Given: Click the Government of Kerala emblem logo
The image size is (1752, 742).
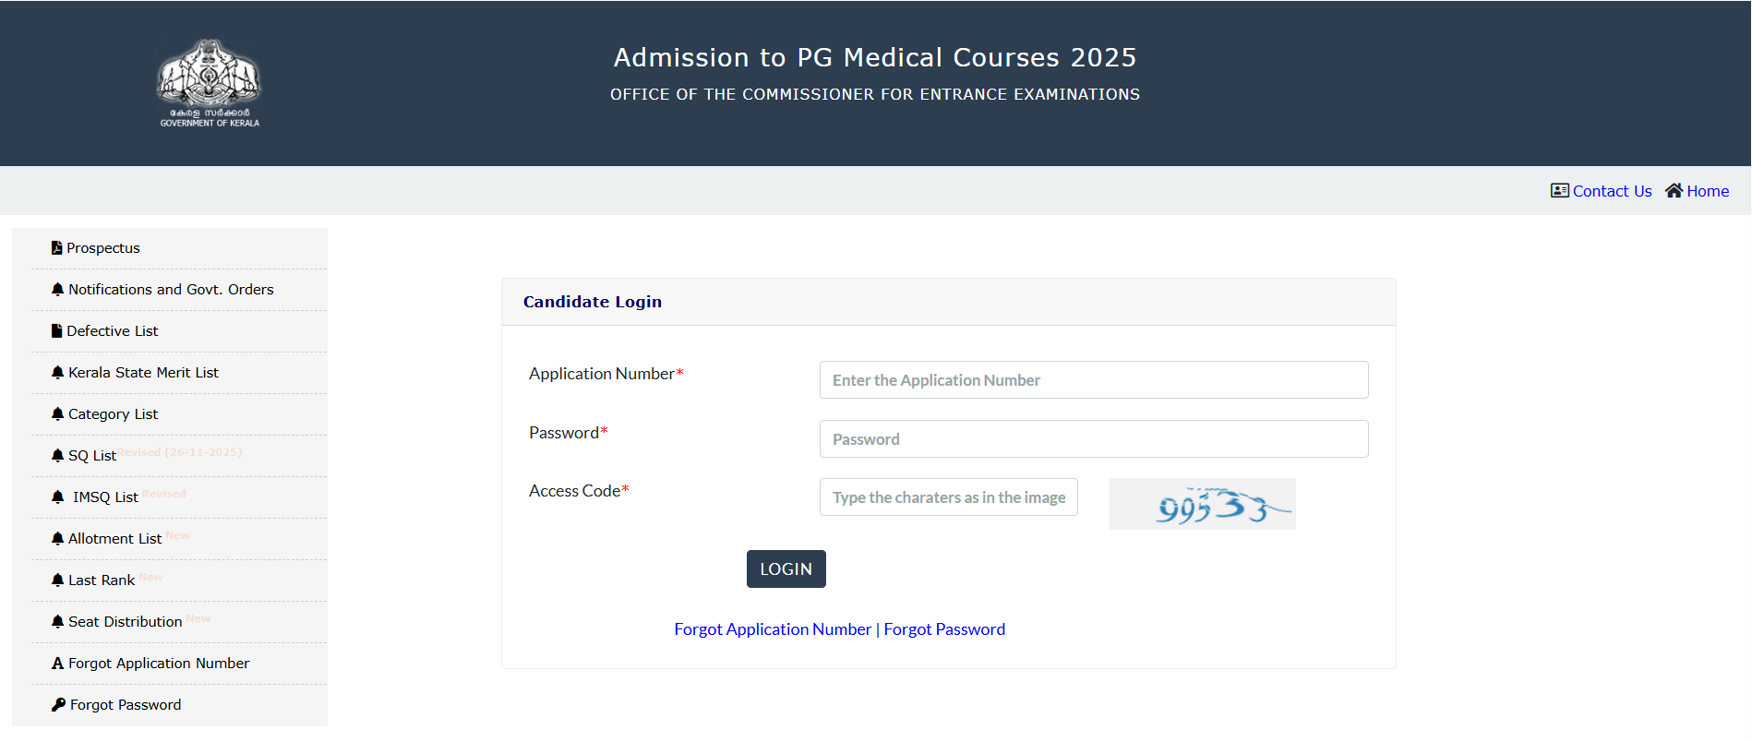Looking at the screenshot, I should [209, 82].
